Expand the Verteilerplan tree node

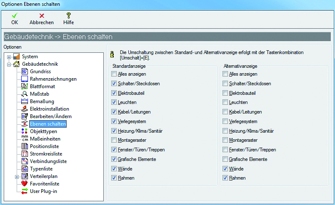click(x=17, y=176)
